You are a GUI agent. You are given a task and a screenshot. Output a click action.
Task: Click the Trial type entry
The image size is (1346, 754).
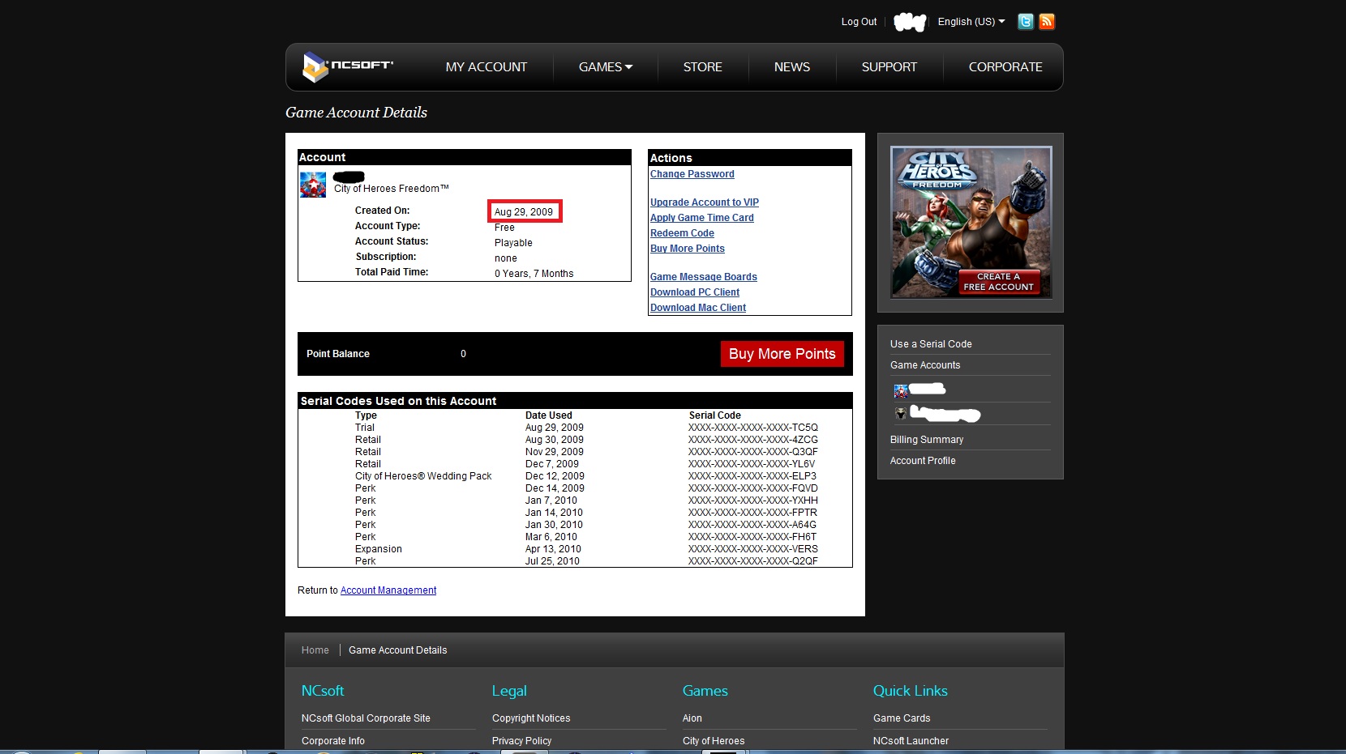coord(365,428)
